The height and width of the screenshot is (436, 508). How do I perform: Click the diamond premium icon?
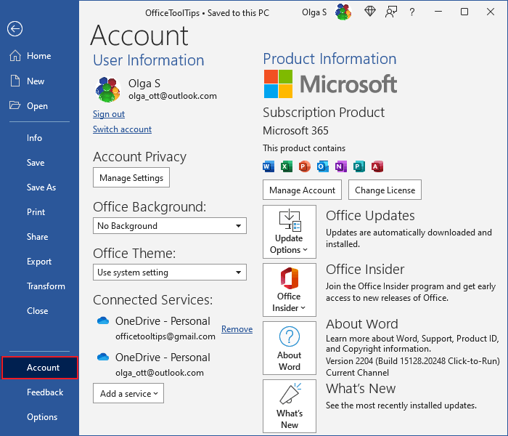pos(370,12)
